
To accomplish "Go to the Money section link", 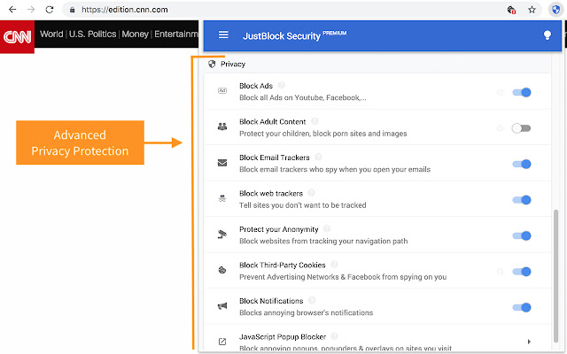I will (x=136, y=35).
